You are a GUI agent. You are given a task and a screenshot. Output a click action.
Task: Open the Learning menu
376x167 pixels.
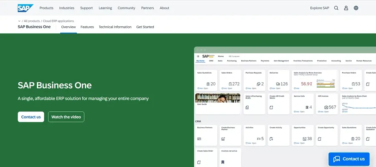[105, 8]
